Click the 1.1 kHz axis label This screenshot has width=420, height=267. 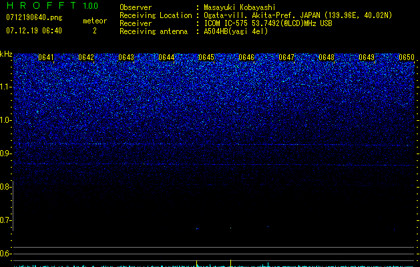click(5, 87)
